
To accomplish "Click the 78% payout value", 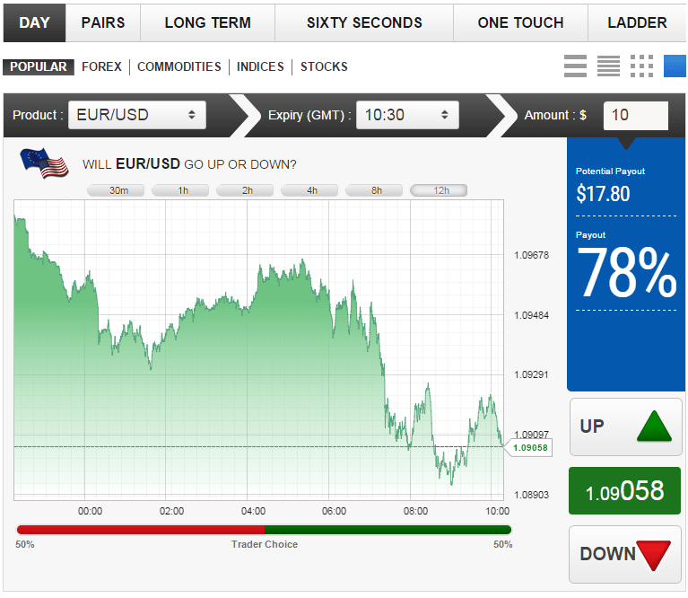I will point(626,273).
